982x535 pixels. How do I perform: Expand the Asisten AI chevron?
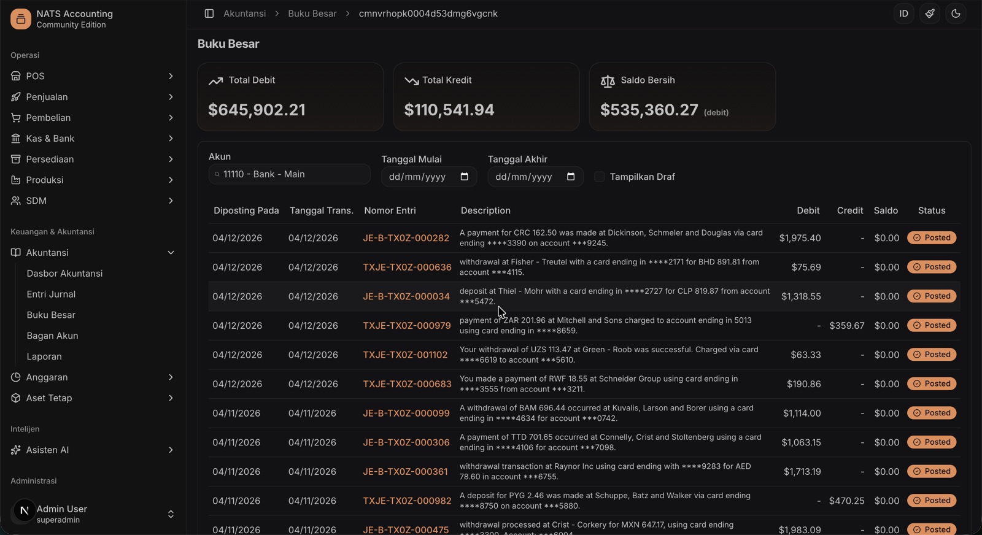tap(171, 450)
